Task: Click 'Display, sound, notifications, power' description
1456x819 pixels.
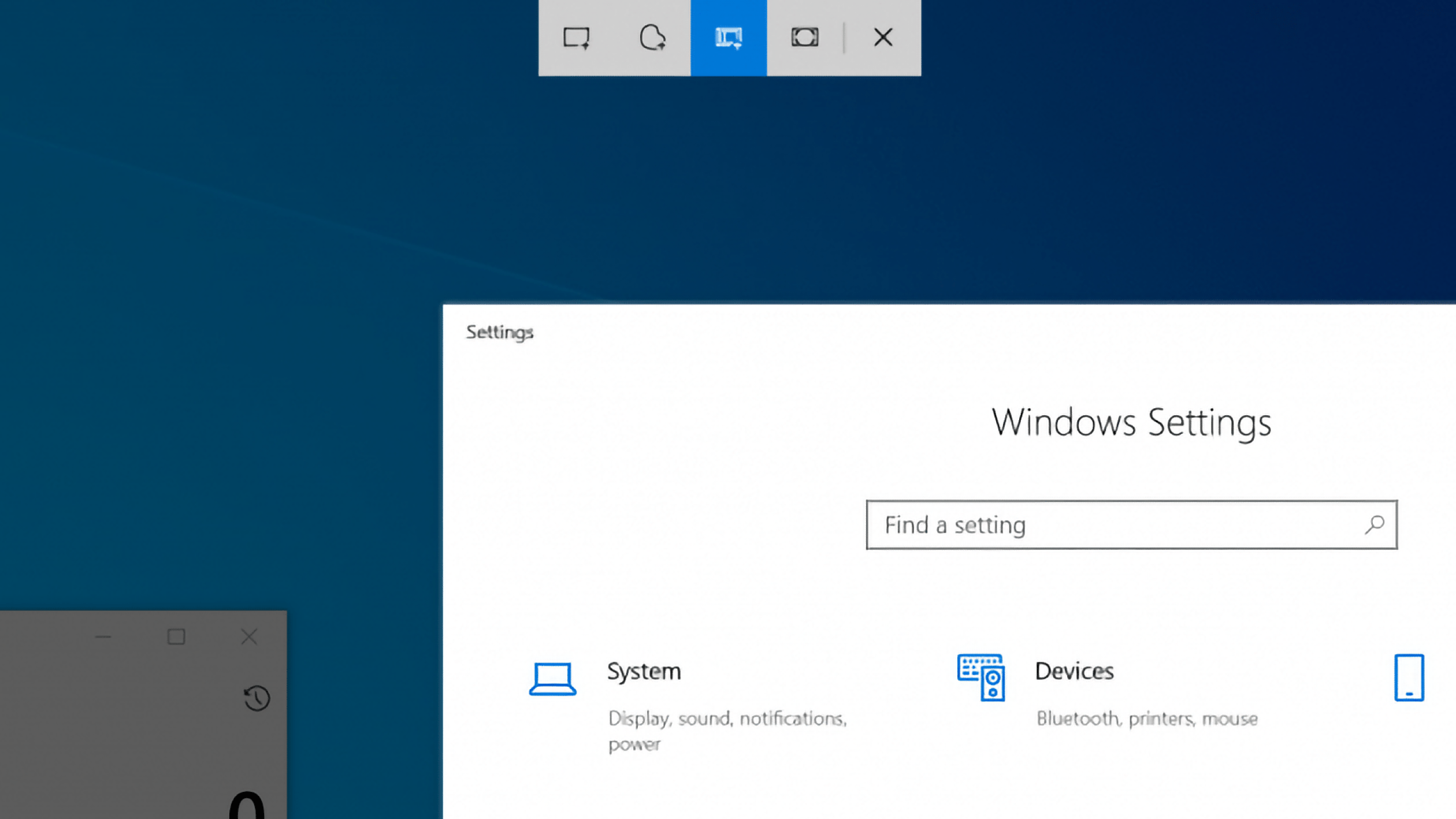Action: tap(727, 731)
